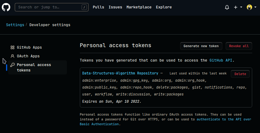The height and width of the screenshot is (133, 260).
Task: Delete the Data-Structures-Algorithm Repository token
Action: point(240,74)
